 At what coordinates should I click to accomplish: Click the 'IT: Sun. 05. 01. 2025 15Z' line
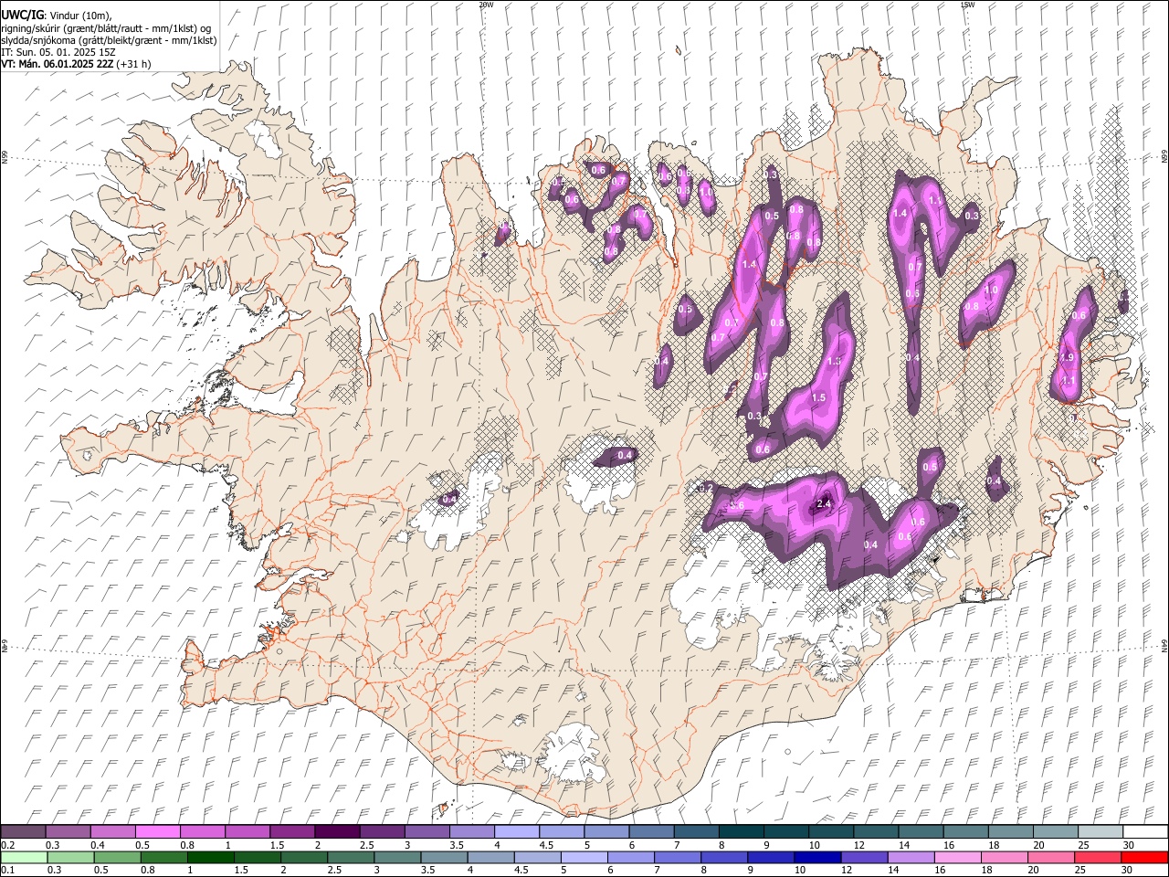58,52
